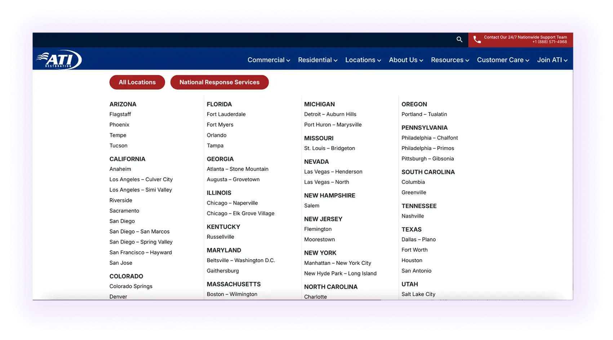This screenshot has height=340, width=613.
Task: Choose the Orlando location
Action: point(217,135)
